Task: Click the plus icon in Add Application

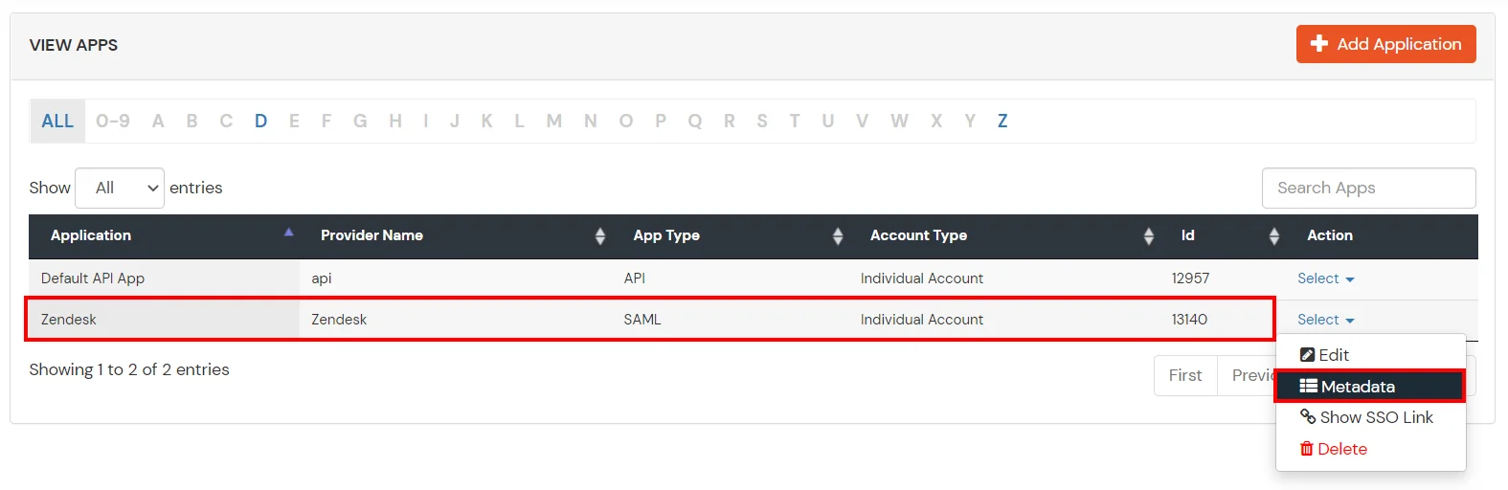Action: [x=1318, y=44]
